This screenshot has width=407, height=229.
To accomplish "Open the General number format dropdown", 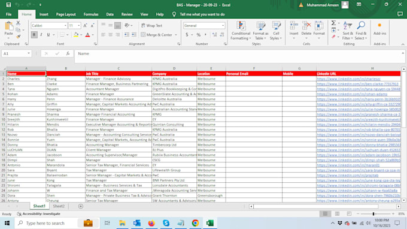I will click(x=223, y=25).
